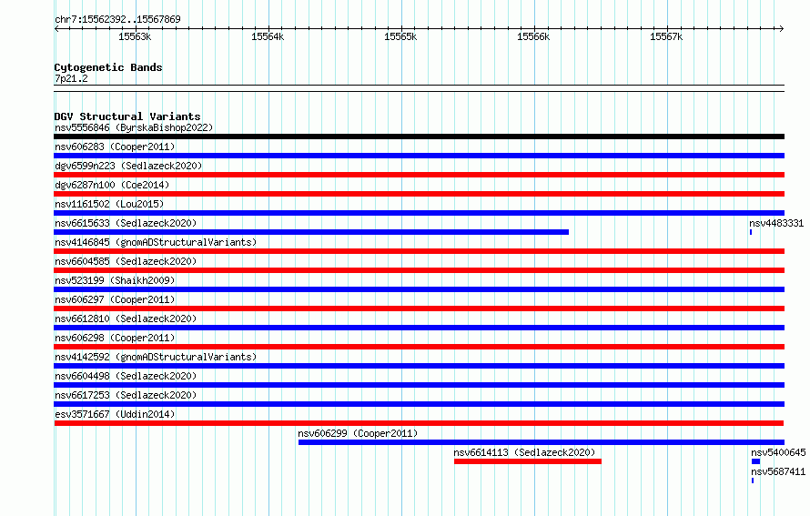Click the small blue nsv5400645 bar
This screenshot has width=810, height=516.
pyautogui.click(x=755, y=461)
